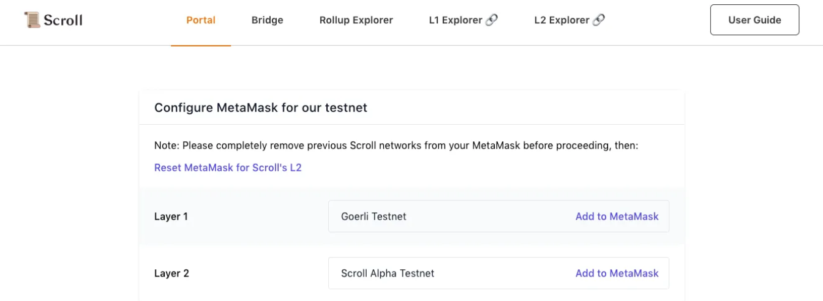823x301 pixels.
Task: Open the L2 Explorer link
Action: (562, 20)
